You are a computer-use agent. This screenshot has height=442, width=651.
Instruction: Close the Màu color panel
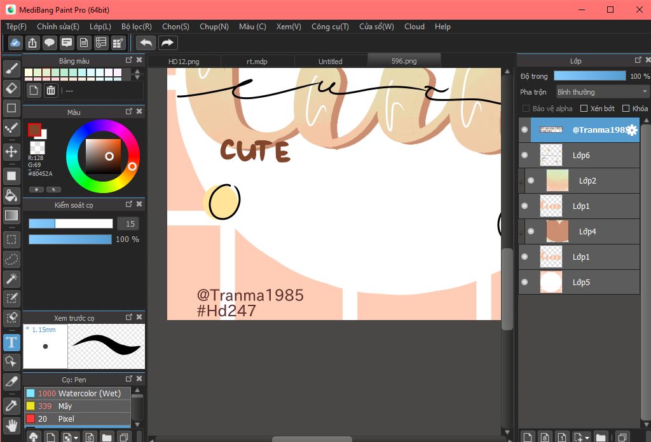[x=139, y=112]
